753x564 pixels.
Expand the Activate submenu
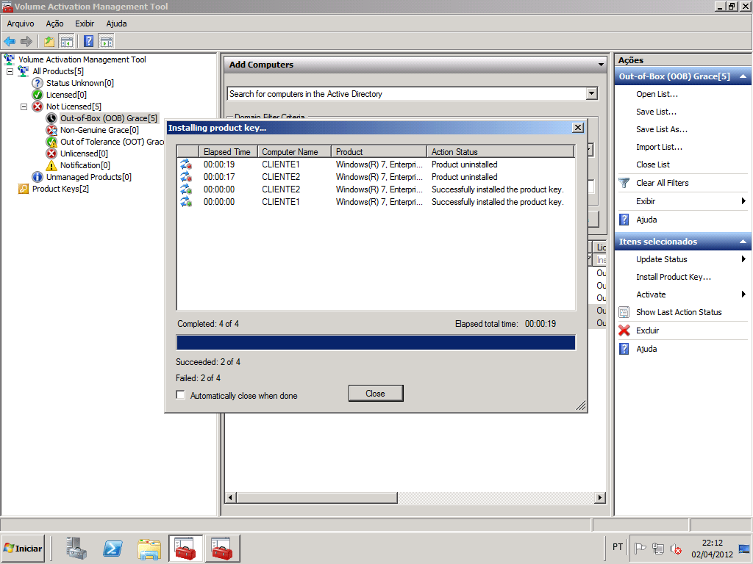[x=743, y=294]
